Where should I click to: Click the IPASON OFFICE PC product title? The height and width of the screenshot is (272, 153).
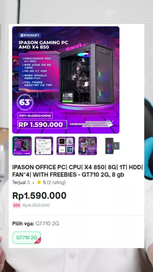point(77,171)
